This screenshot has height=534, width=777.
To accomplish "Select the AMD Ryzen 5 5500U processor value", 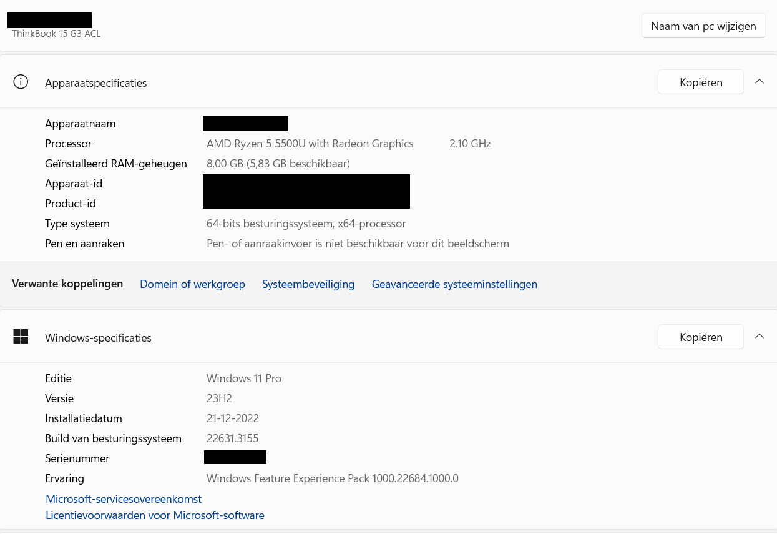I will 310,144.
